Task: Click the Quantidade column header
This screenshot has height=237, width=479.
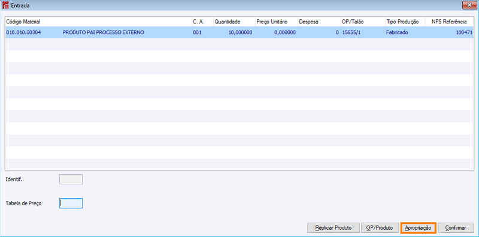Action: click(234, 22)
